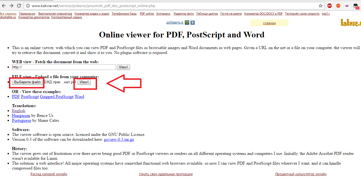
Task: Click the page info icon in address bar
Action: pos(27,6)
